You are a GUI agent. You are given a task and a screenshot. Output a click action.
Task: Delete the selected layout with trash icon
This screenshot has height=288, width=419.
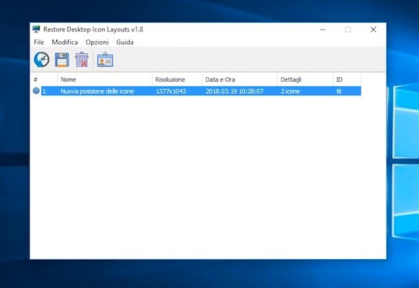(82, 59)
